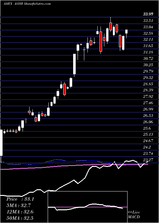This screenshot has height=223, width=159.
Task: Click the <<Live MACD label
Action: (x=134, y=214)
